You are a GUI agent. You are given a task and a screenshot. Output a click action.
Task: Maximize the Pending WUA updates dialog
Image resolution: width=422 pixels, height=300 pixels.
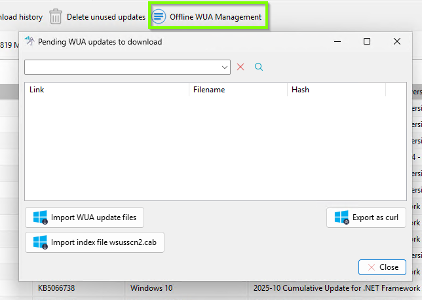point(367,41)
